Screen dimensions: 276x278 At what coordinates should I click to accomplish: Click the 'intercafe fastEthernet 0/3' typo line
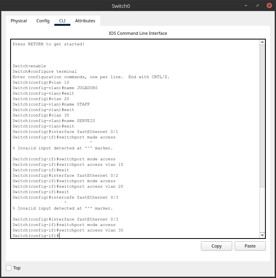65,197
